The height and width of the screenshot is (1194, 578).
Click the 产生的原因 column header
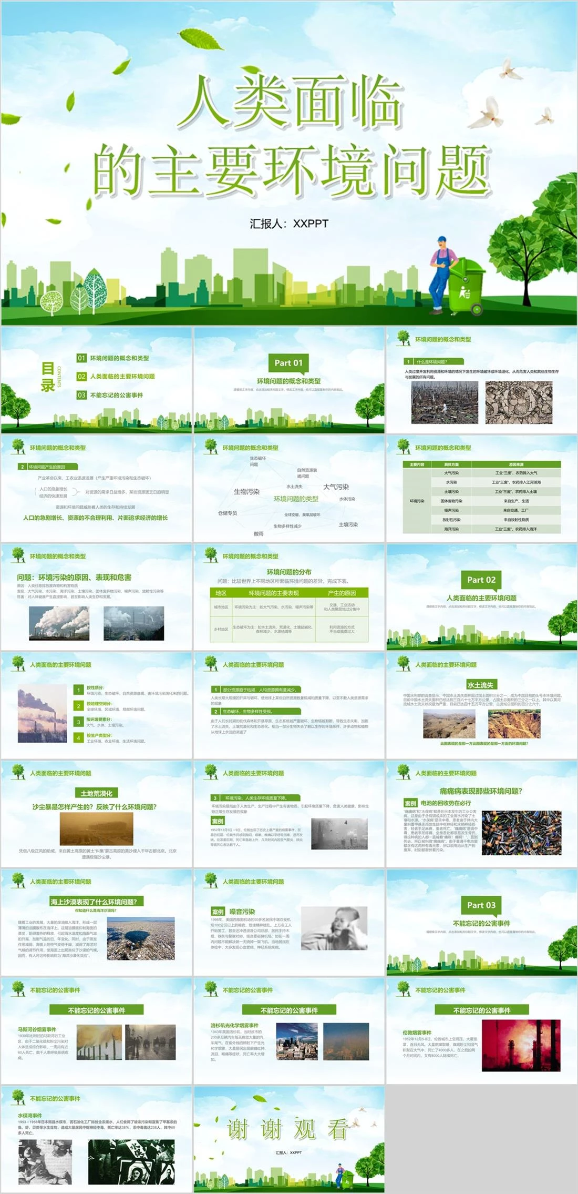click(342, 593)
